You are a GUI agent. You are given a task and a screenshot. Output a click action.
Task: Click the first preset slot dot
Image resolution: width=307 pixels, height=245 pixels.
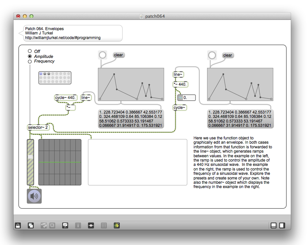[x=41, y=74]
